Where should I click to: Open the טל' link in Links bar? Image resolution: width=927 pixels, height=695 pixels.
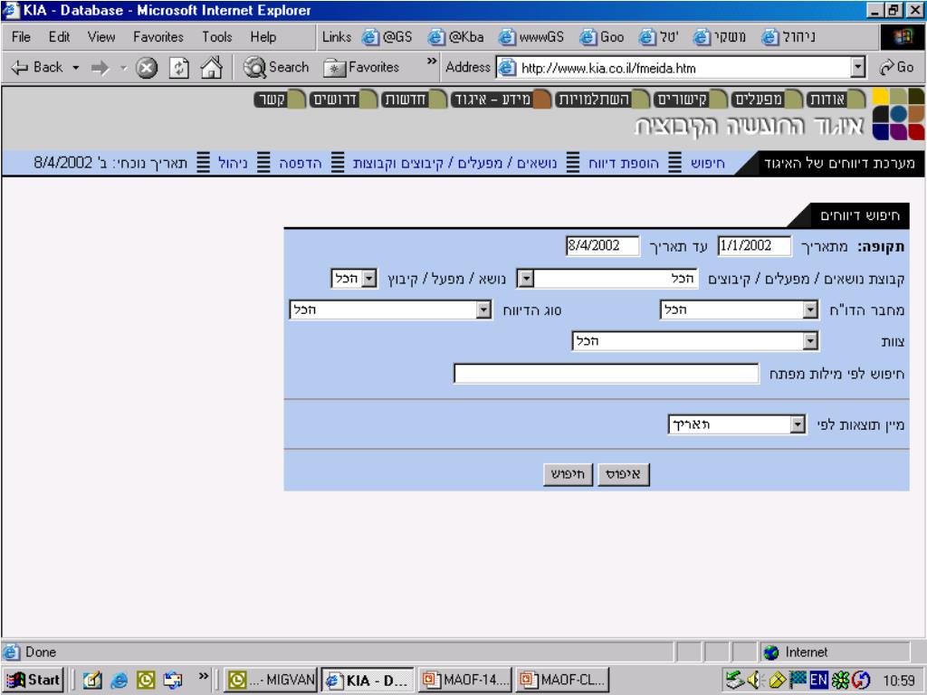(659, 36)
